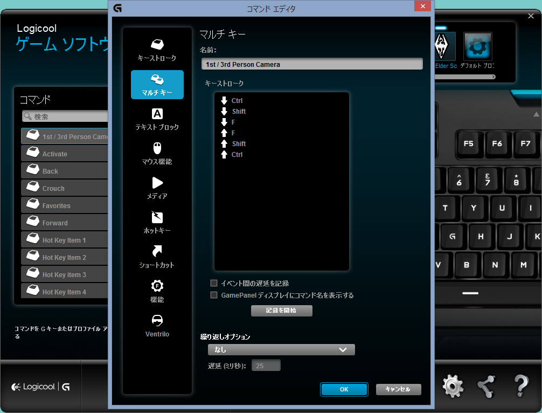Viewport: 542px width, 413px height.
Task: Enable GamePanel display command name checkbox
Action: 214,295
